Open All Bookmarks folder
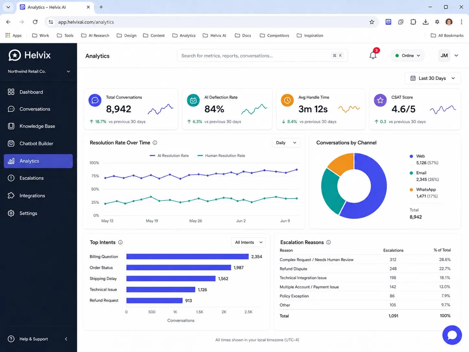 point(447,35)
